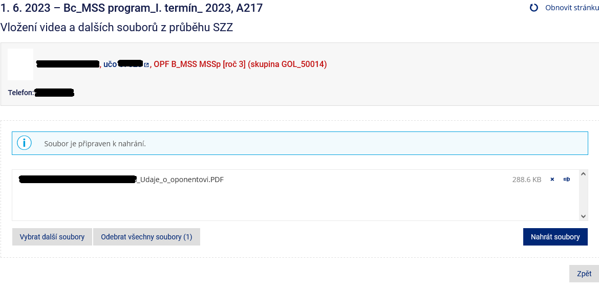This screenshot has width=599, height=289.
Task: Click the blank student photo placeholder
Action: point(20,64)
